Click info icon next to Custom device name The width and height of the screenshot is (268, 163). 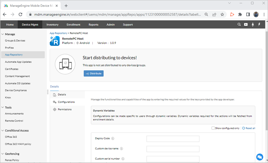point(121,149)
